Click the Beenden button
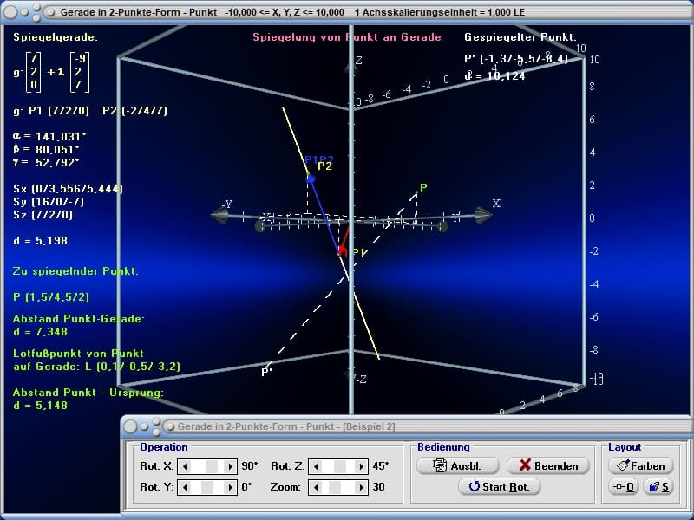The height and width of the screenshot is (520, 694). click(548, 465)
